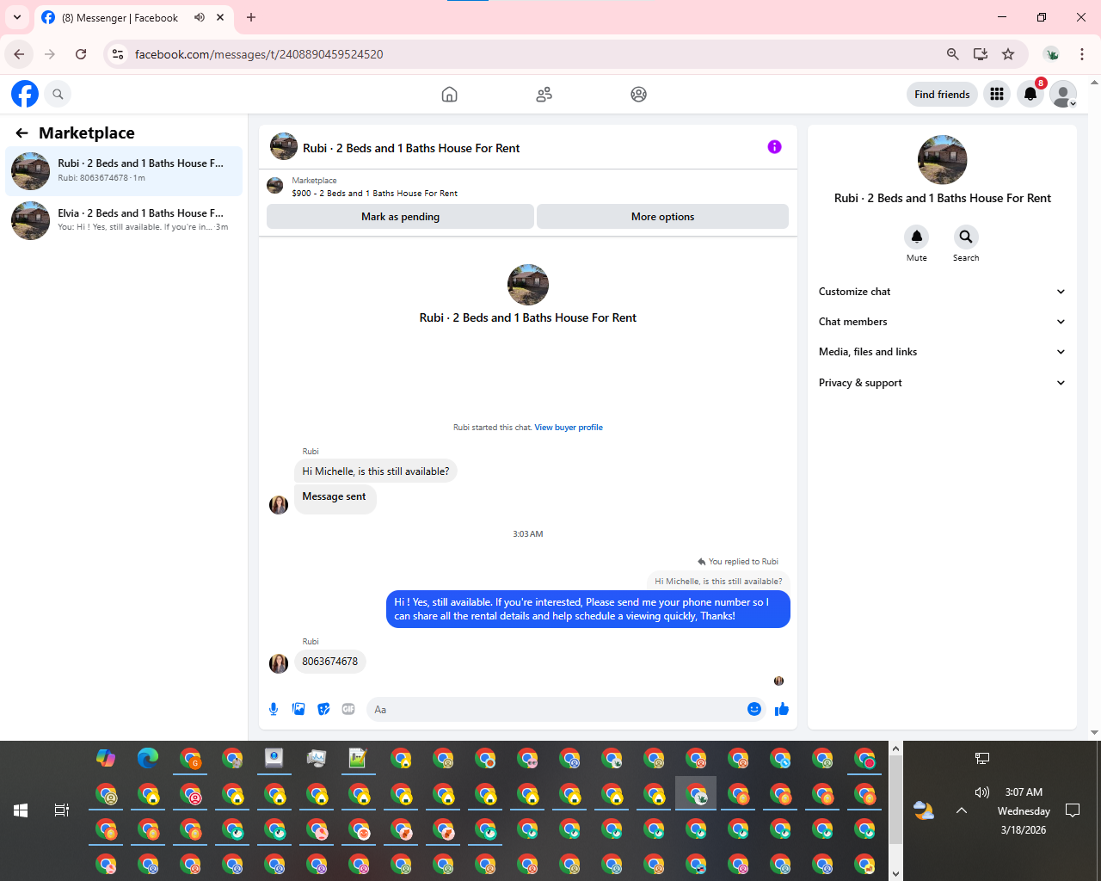Open the View buyer profile link

569,428
